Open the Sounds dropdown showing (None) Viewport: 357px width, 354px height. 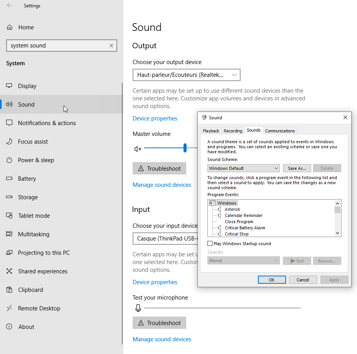pos(243,261)
